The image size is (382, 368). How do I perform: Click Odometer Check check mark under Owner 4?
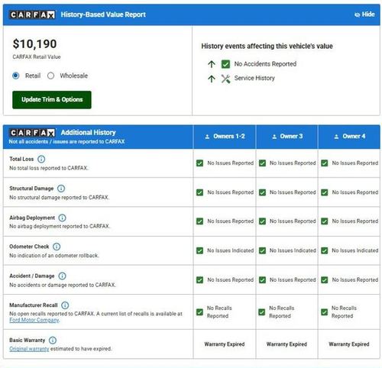point(325,250)
